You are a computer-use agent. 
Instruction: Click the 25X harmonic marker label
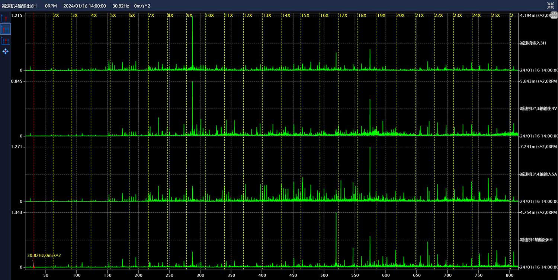tap(495, 16)
